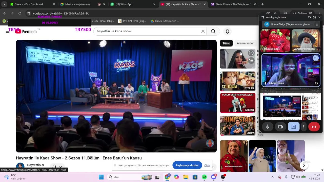Viewport: 324px width, 182px height.
Task: Open Hindistan suggested video thumbnail
Action: pos(238,126)
